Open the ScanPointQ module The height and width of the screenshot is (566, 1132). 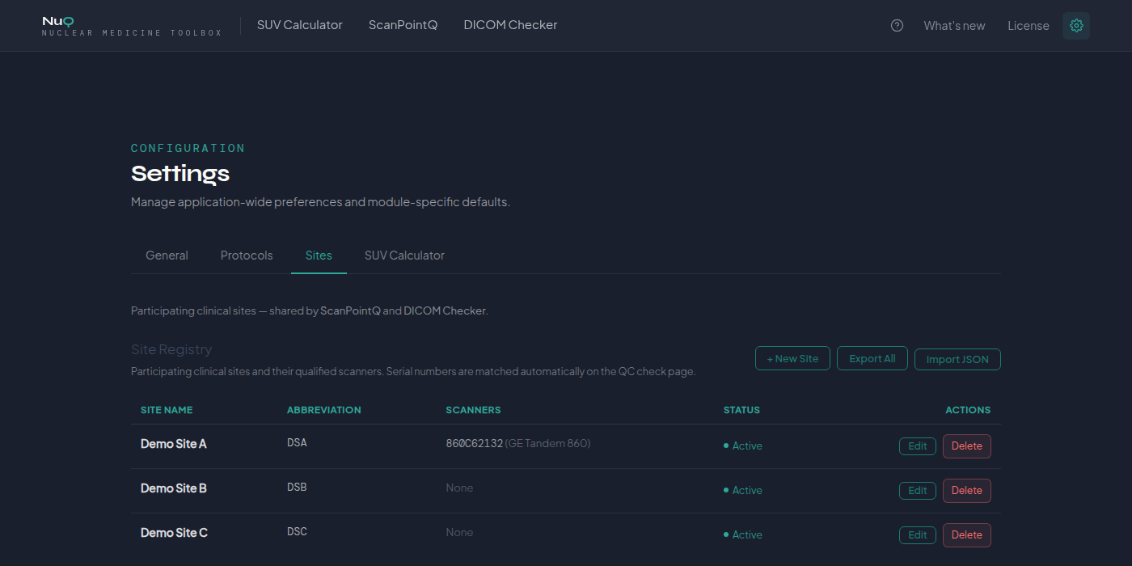click(403, 25)
